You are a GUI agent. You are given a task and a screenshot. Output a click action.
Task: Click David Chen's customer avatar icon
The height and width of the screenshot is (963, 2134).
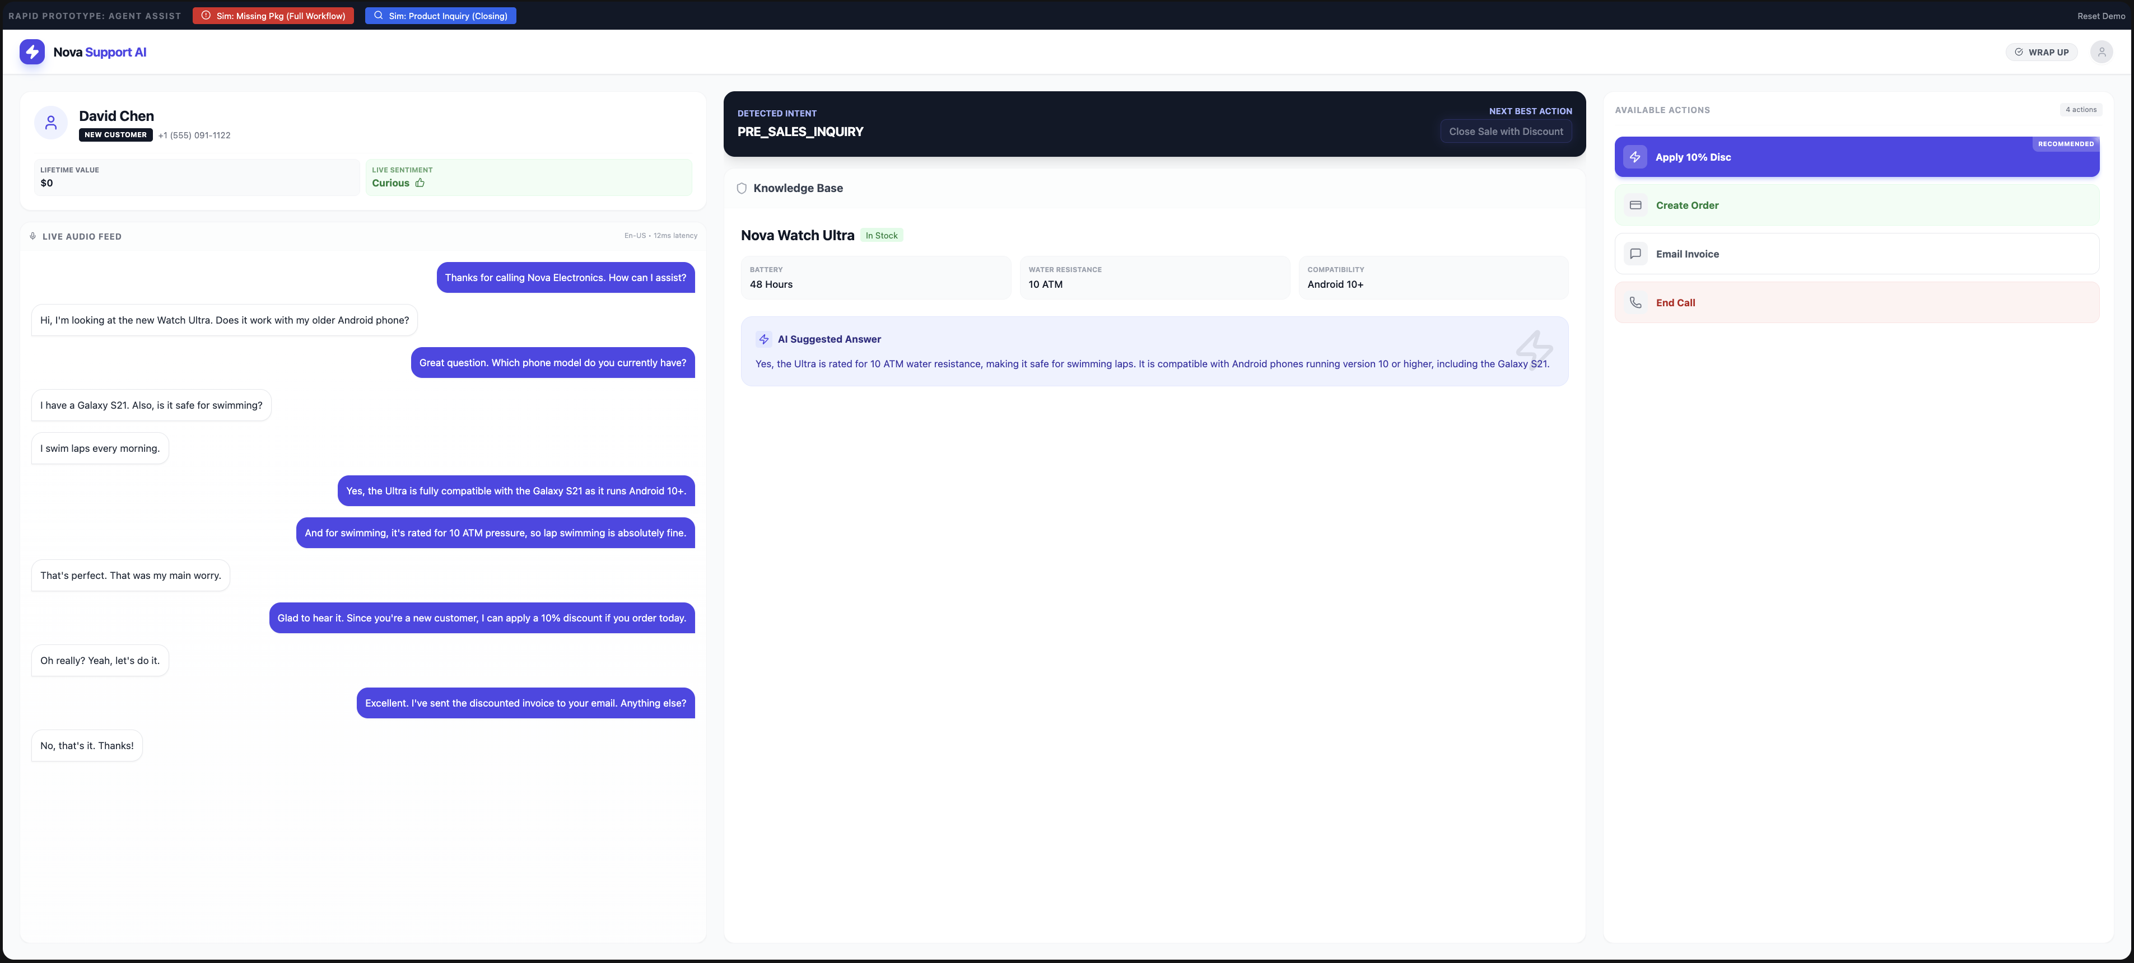pyautogui.click(x=50, y=123)
